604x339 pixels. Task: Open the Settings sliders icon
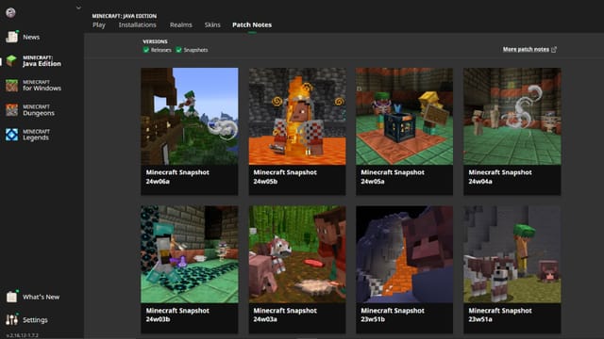(x=11, y=319)
